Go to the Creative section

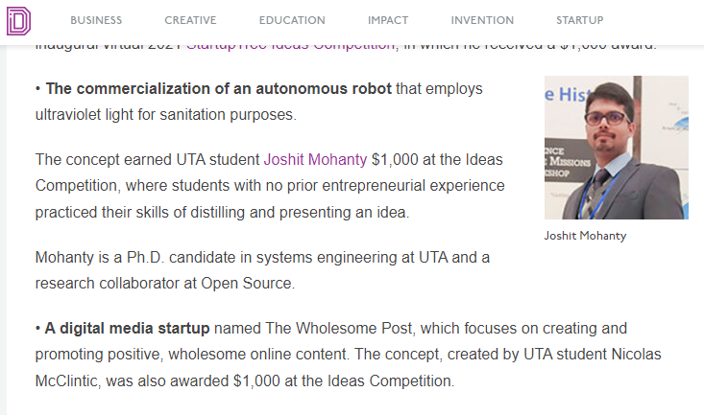pyautogui.click(x=190, y=20)
